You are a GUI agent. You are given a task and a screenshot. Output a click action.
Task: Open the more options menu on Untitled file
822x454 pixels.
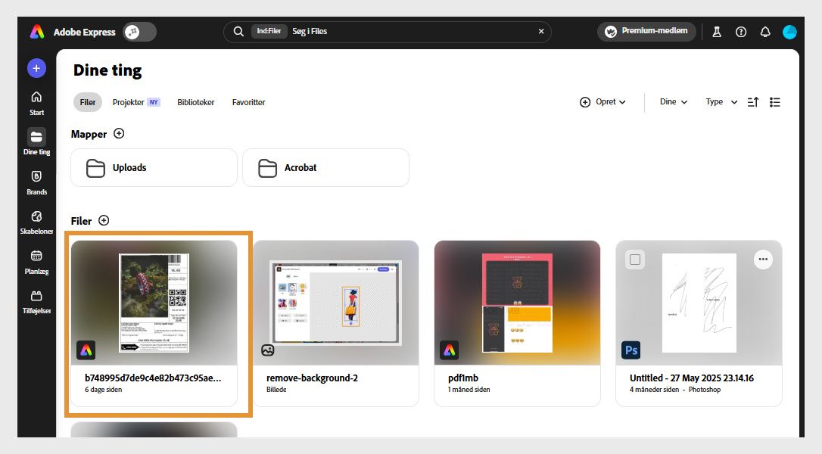(763, 259)
